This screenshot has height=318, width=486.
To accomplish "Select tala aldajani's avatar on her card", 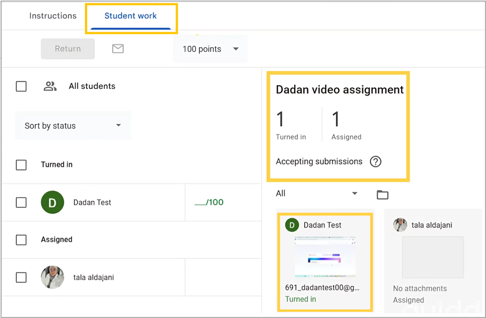I will pos(400,225).
